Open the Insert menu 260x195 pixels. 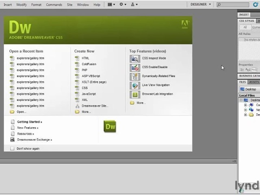[x=8, y=5]
